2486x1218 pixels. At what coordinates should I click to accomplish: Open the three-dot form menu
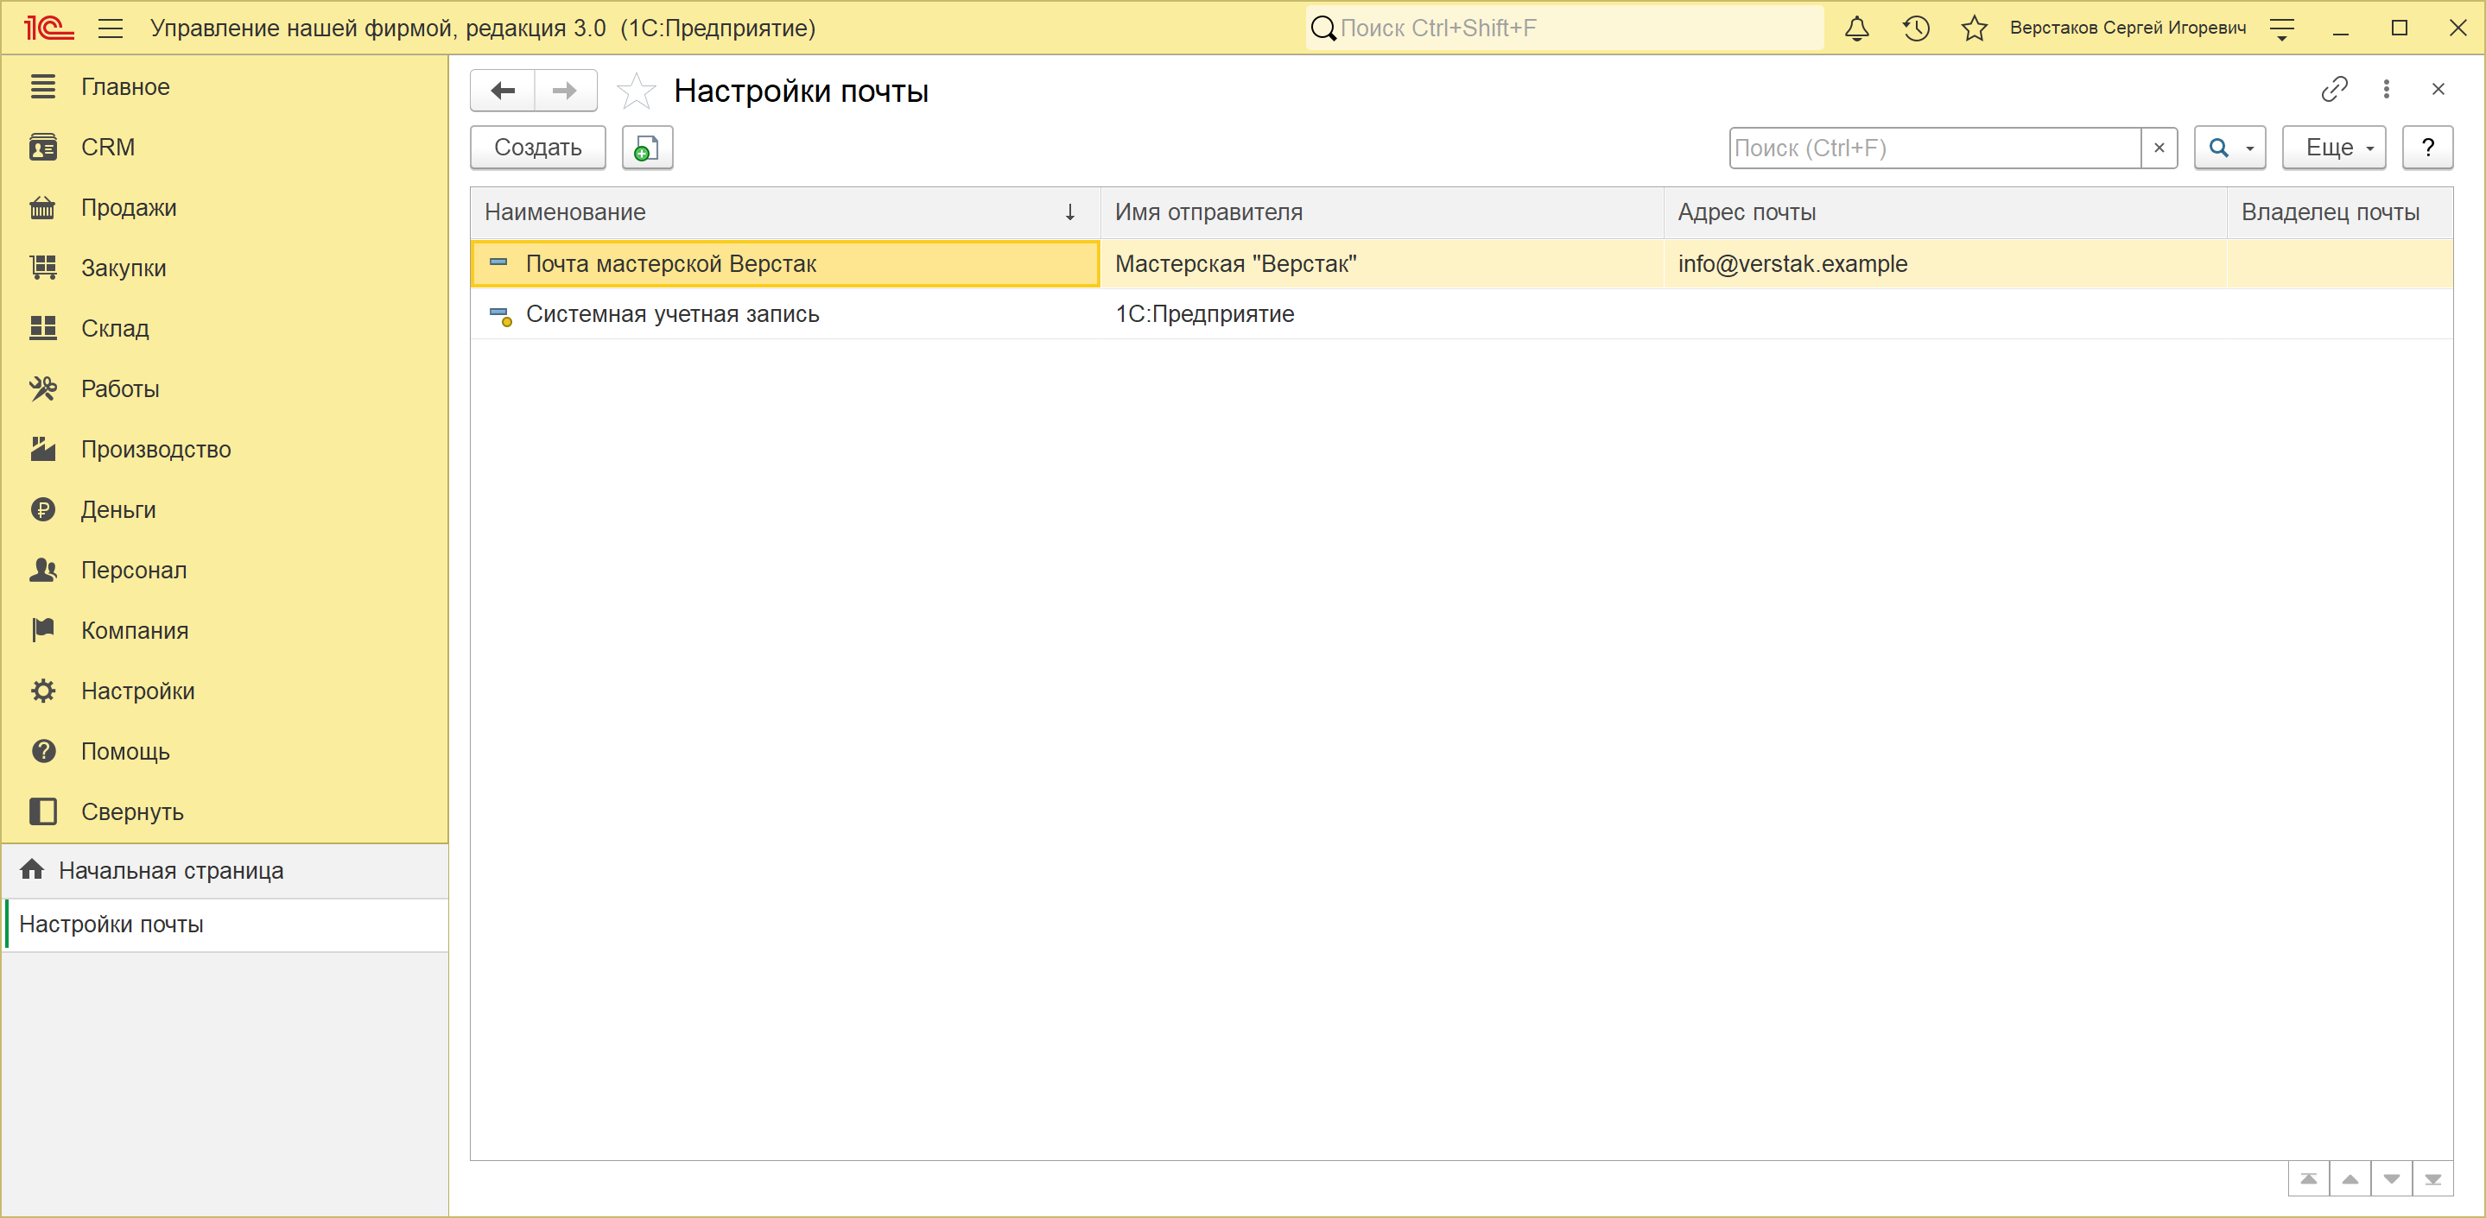point(2387,90)
